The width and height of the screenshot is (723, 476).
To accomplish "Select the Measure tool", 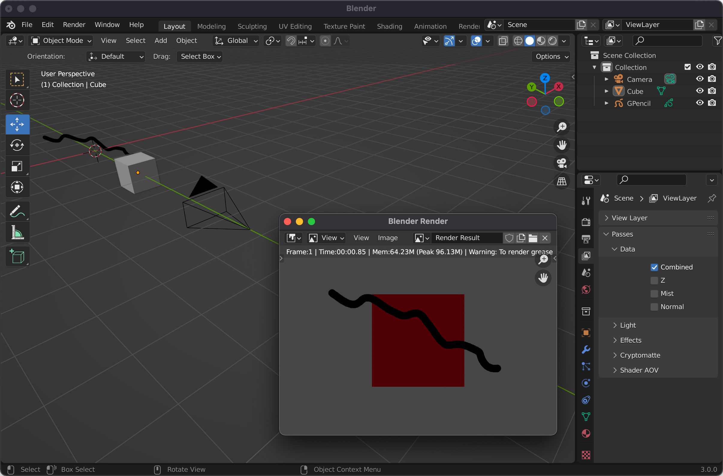I will click(x=17, y=233).
